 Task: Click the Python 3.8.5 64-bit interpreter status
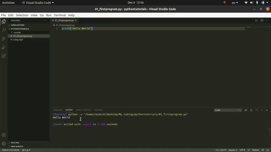11,150
